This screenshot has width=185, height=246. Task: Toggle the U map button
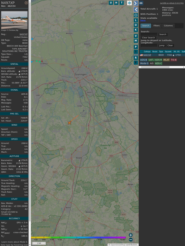pyautogui.click(x=111, y=3)
